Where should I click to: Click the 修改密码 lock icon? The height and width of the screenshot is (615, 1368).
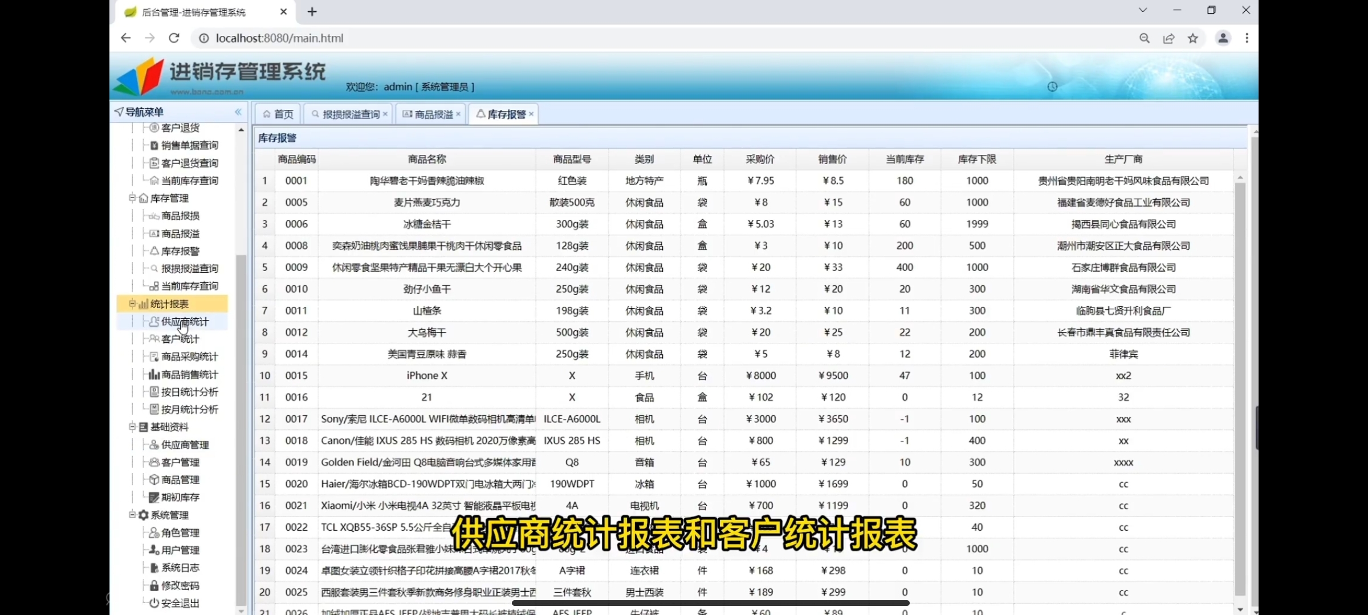coord(154,585)
